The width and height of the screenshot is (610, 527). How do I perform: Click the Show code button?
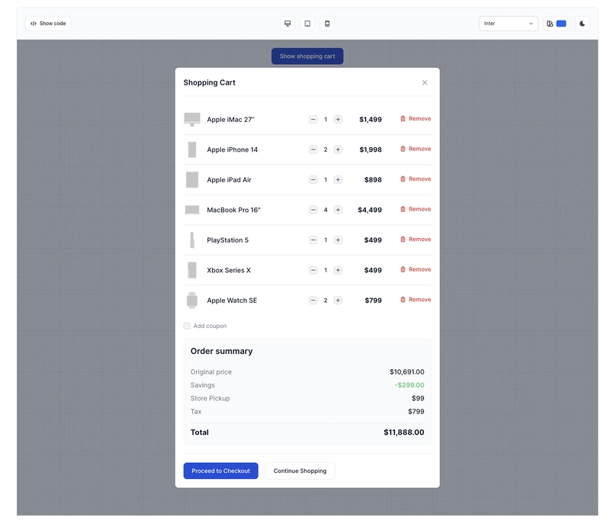48,24
